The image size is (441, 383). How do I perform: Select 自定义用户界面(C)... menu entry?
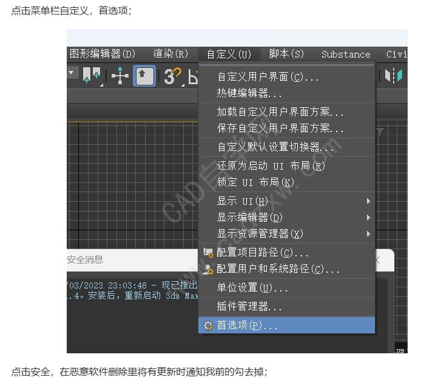point(268,77)
